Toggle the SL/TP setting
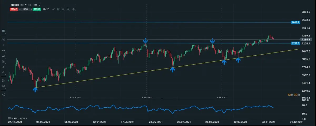316x126 pixels. coord(46,9)
